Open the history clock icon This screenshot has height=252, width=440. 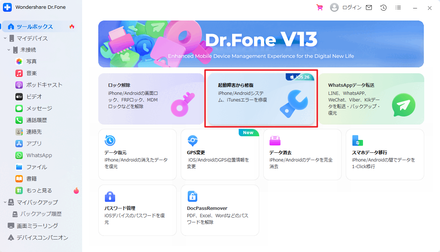point(384,7)
